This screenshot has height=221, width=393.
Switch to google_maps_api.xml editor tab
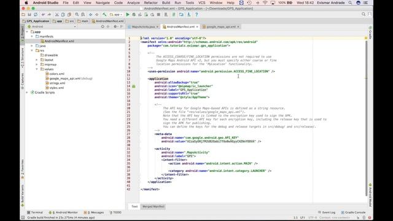click(x=221, y=26)
